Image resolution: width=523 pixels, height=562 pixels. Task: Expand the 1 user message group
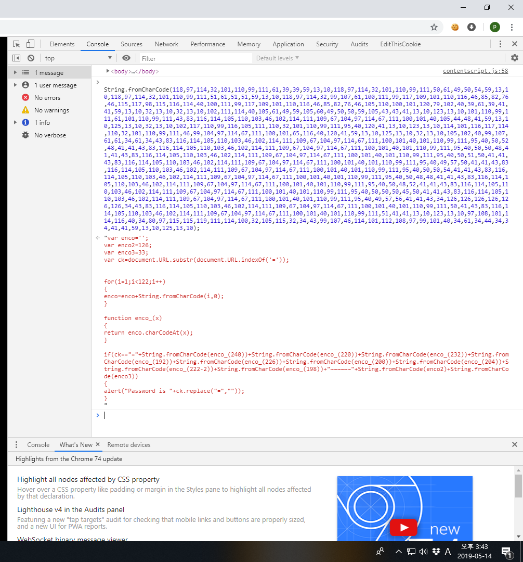click(15, 85)
